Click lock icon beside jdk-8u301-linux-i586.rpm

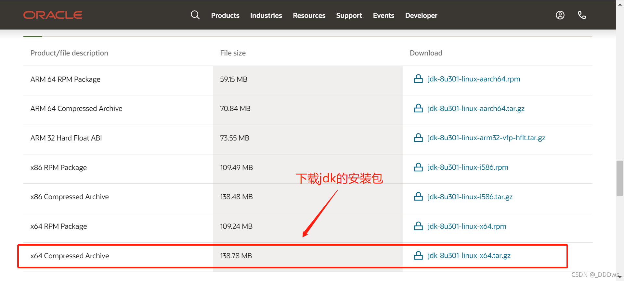418,167
